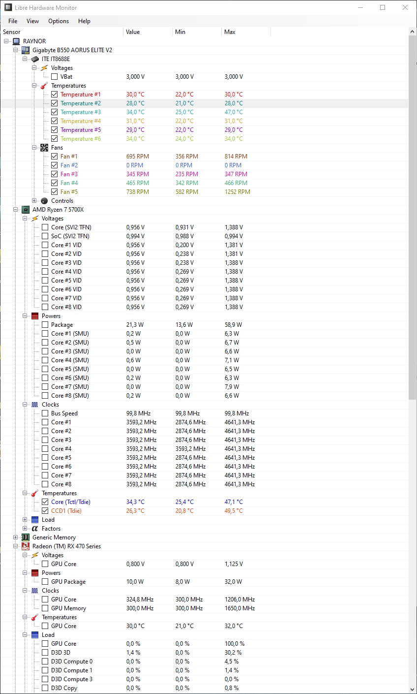417x694 pixels.
Task: Click the Factors alpha icon
Action: pos(35,529)
